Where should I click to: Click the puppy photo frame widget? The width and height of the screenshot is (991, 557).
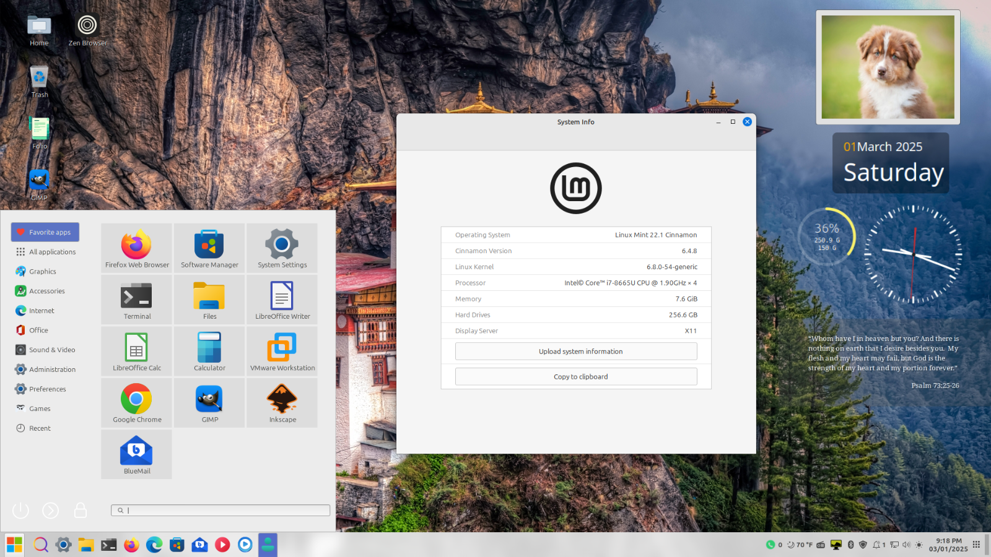click(x=888, y=67)
